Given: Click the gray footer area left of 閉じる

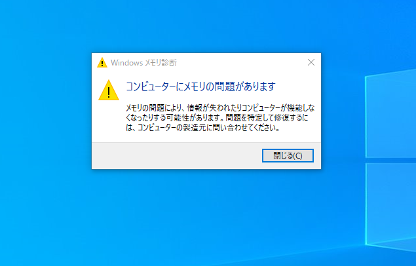Looking at the screenshot, I should click(176, 156).
